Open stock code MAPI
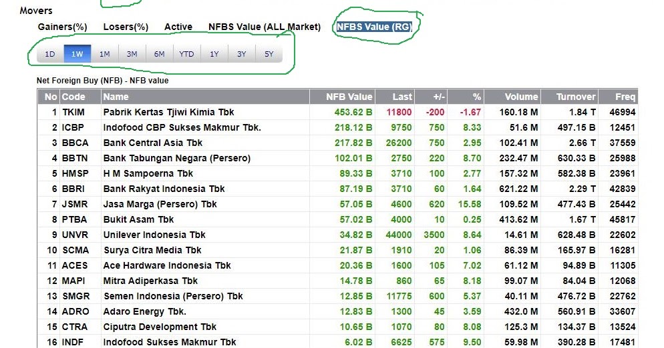 point(73,281)
